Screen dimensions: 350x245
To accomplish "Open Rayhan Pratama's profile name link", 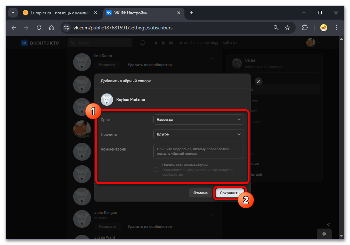I will point(131,99).
